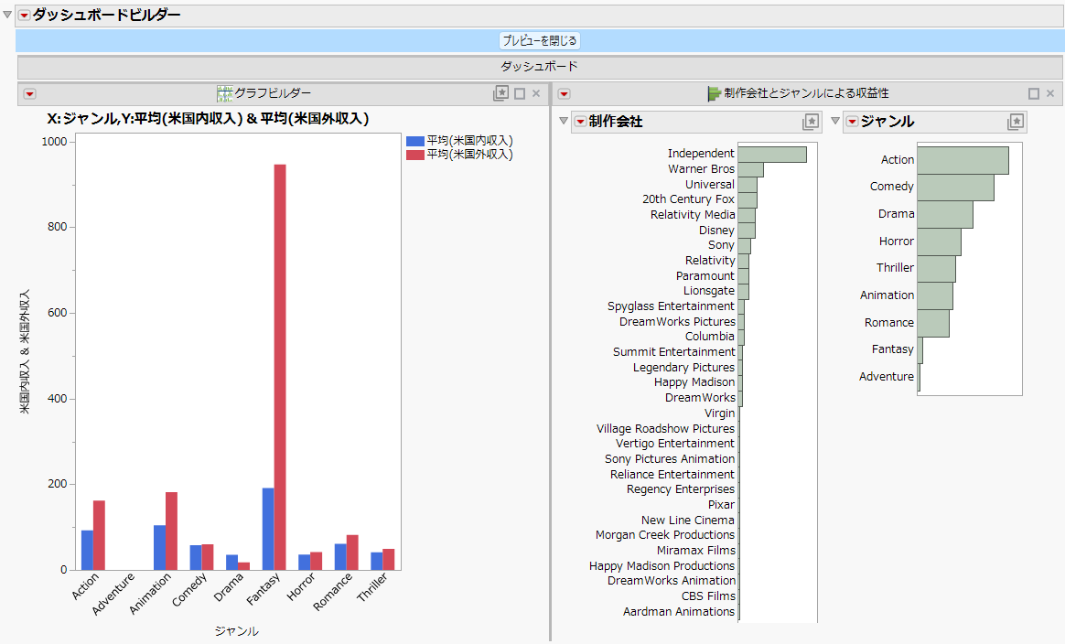
Task: Select the blue Fantasy bar
Action: tap(268, 529)
